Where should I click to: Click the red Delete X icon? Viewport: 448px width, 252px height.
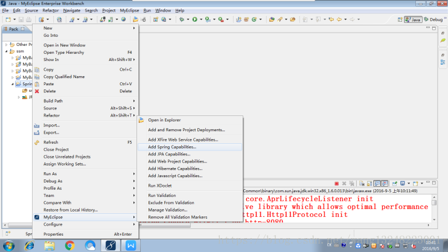tap(37, 91)
